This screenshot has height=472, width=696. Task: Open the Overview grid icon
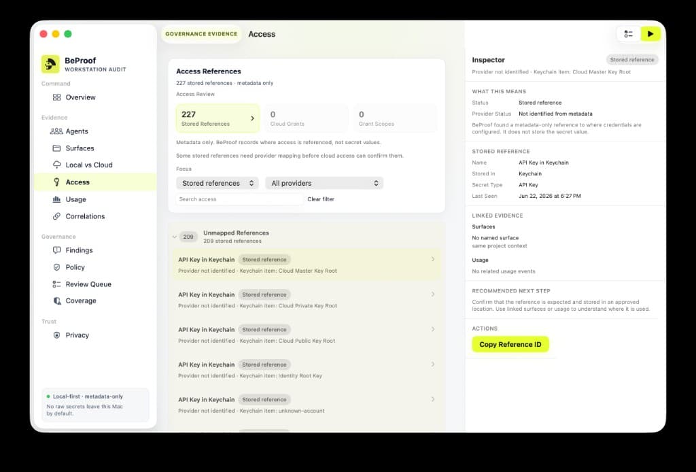pos(56,97)
